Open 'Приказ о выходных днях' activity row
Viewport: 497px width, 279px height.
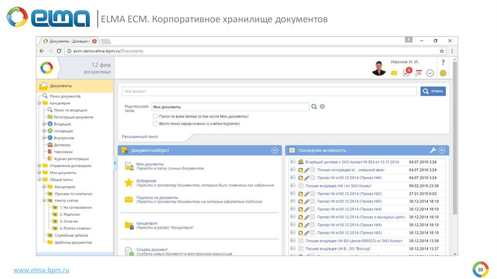[x=361, y=217]
